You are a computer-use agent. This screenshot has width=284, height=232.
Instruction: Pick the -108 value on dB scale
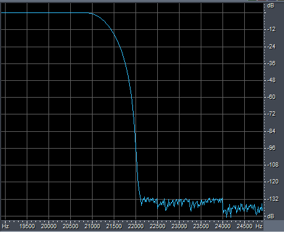click(x=273, y=165)
